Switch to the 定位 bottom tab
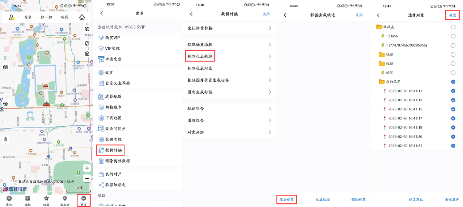463x207 pixels. click(9, 200)
